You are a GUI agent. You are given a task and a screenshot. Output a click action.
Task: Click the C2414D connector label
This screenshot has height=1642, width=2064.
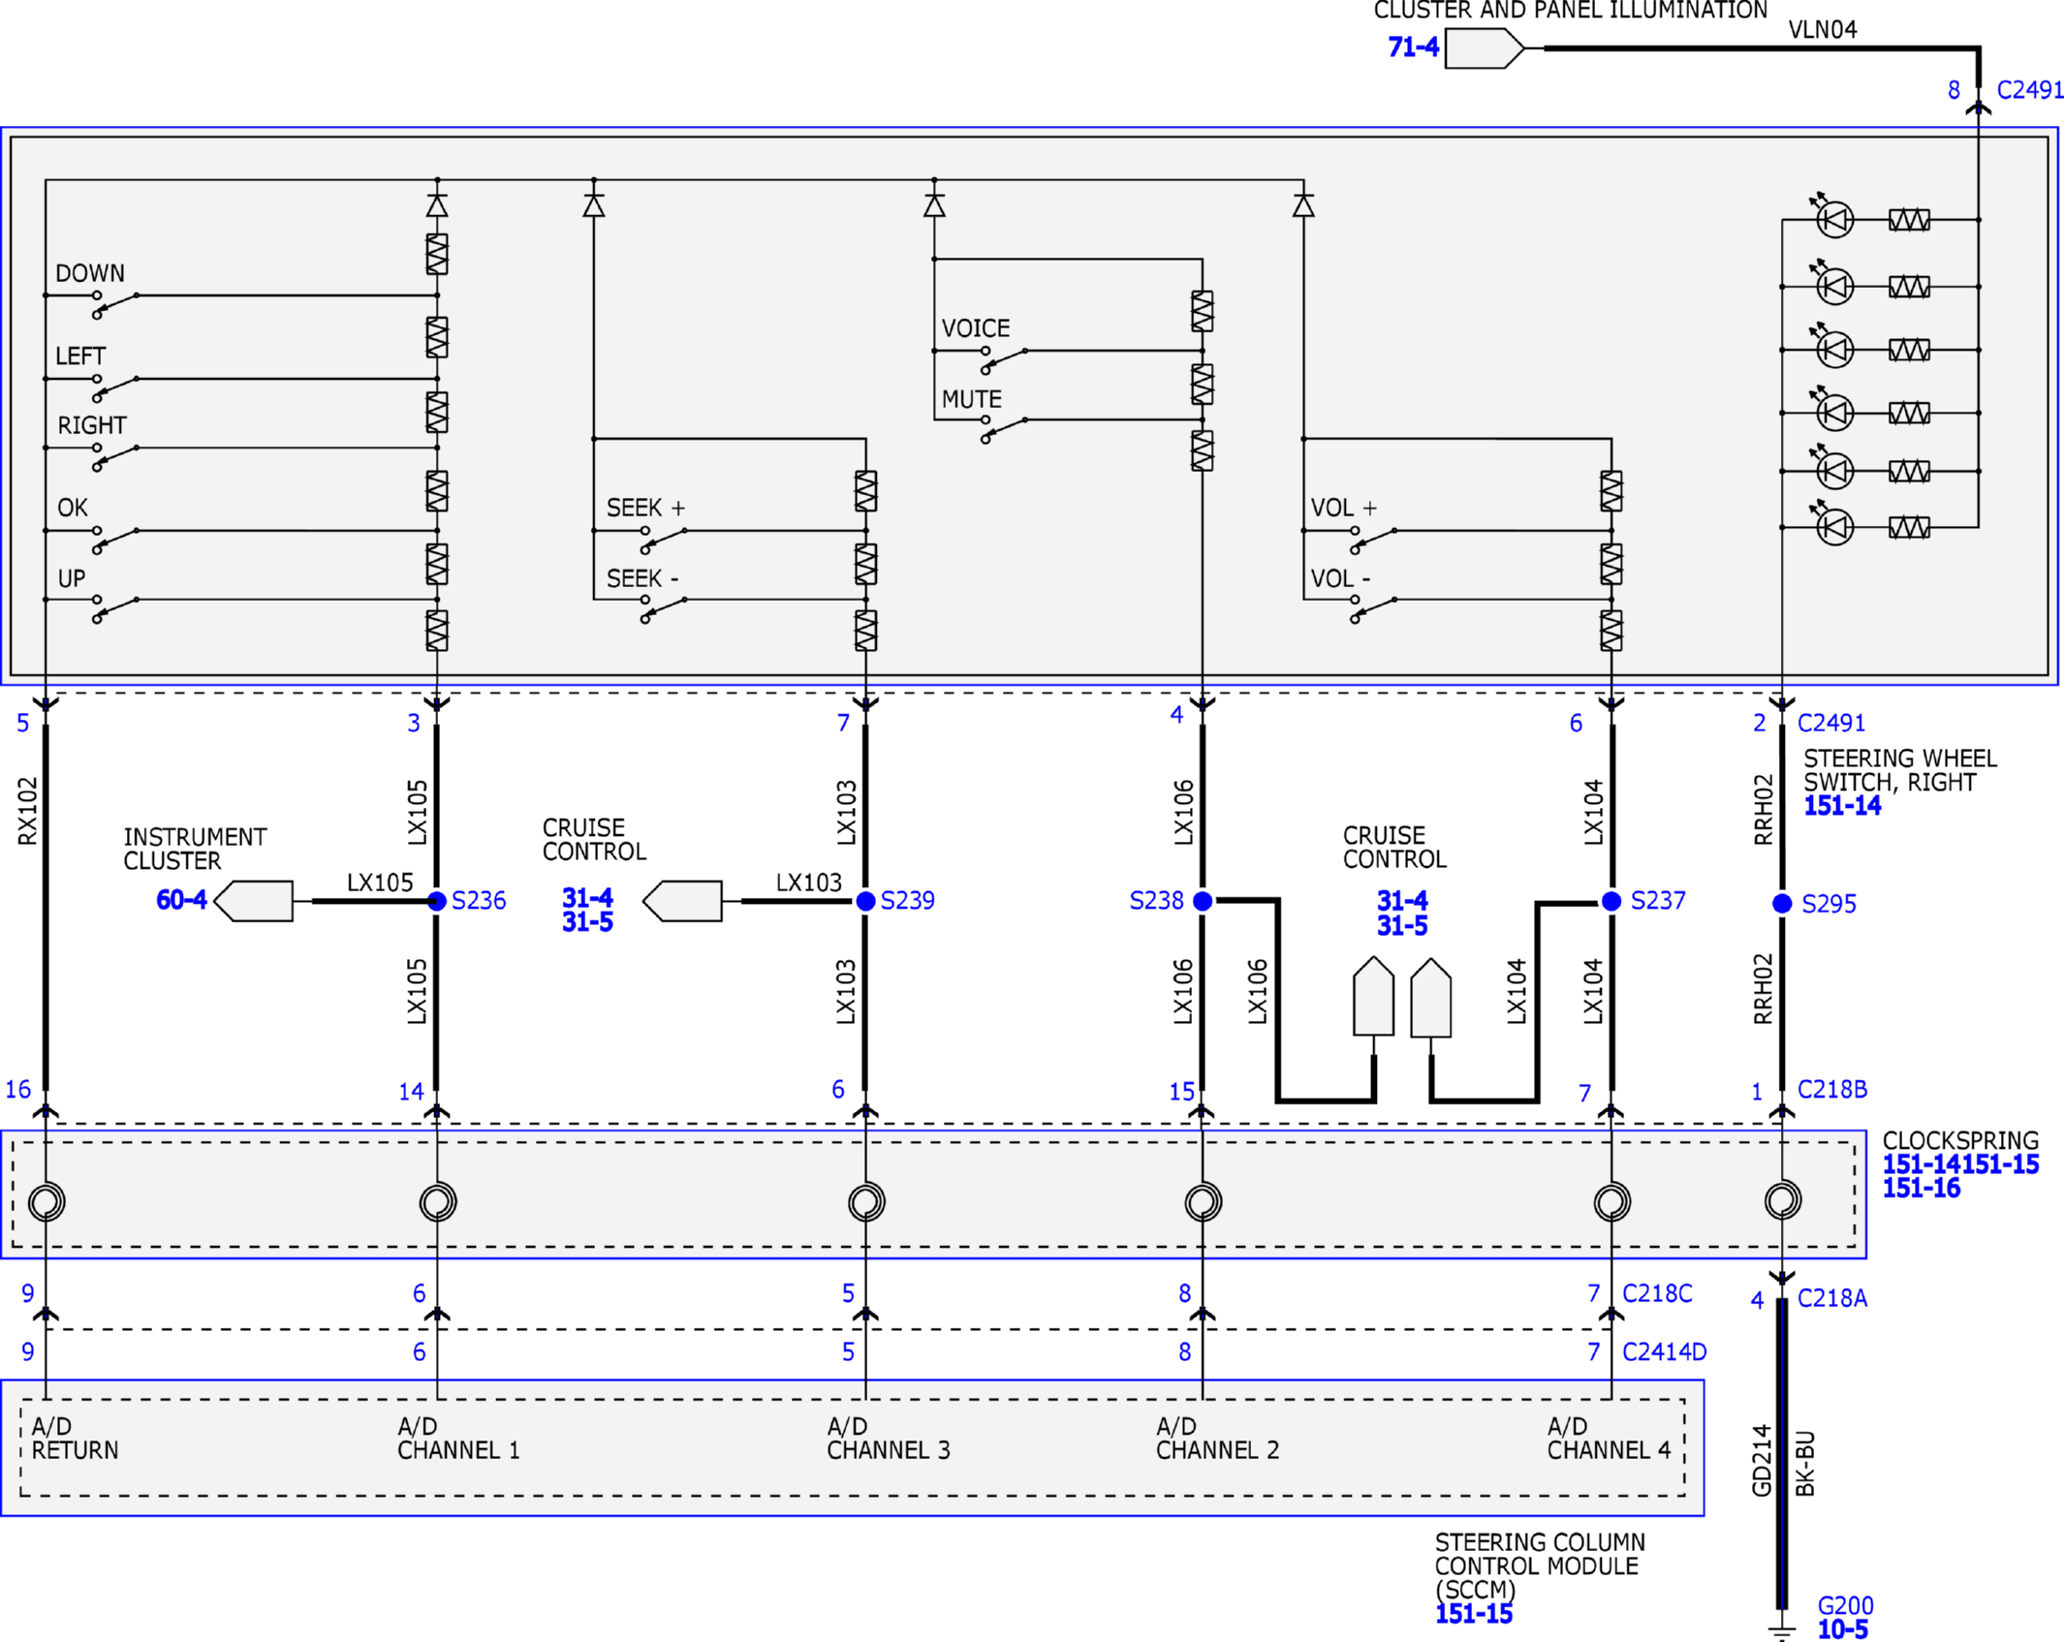tap(1664, 1351)
